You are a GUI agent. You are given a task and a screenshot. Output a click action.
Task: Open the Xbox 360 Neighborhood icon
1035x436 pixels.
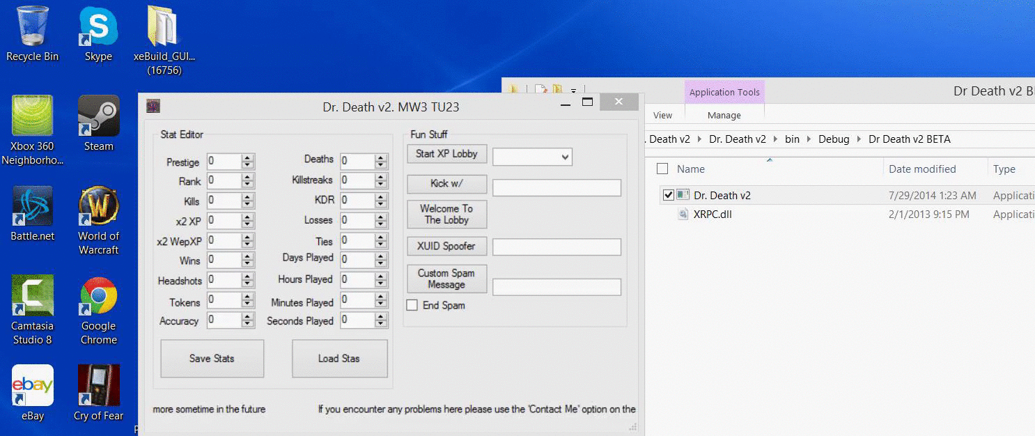(32, 116)
